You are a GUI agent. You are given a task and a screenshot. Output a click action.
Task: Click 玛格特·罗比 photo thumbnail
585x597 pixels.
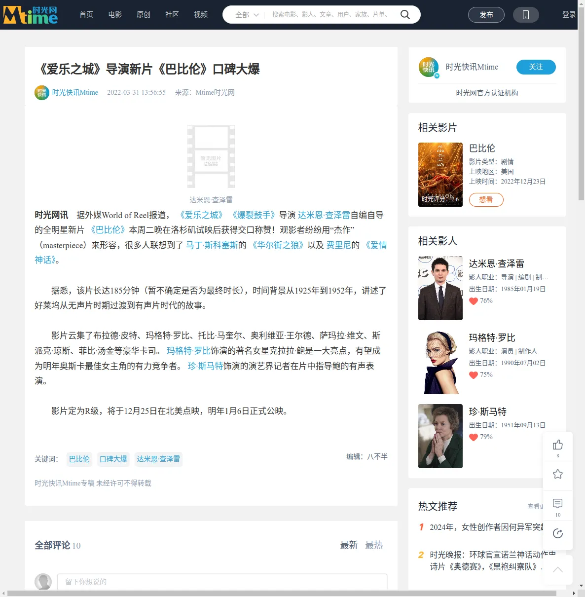[440, 362]
